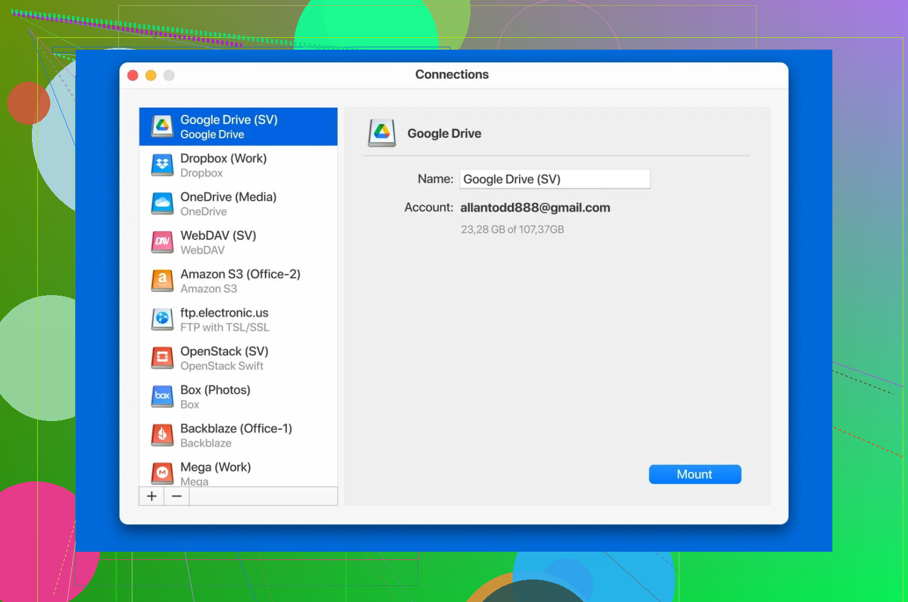Close the Connections window with red button
908x602 pixels.
133,75
